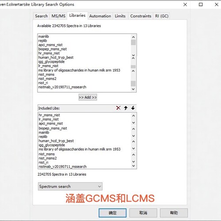
Task: Select nist_msms in Included Libs
Action: point(46,154)
